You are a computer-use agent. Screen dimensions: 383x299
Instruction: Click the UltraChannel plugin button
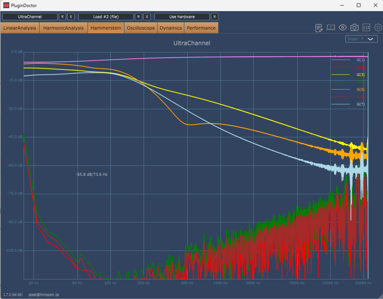[x=30, y=16]
